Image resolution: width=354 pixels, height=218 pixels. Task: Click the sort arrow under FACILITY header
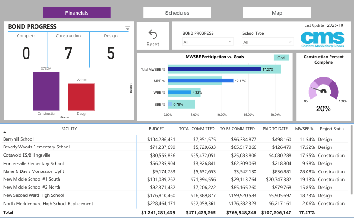[5, 132]
